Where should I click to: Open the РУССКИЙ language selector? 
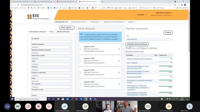[x=142, y=15]
